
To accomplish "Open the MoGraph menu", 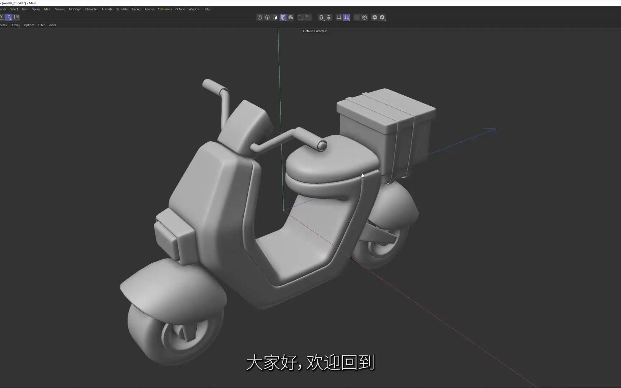I will 75,9.
